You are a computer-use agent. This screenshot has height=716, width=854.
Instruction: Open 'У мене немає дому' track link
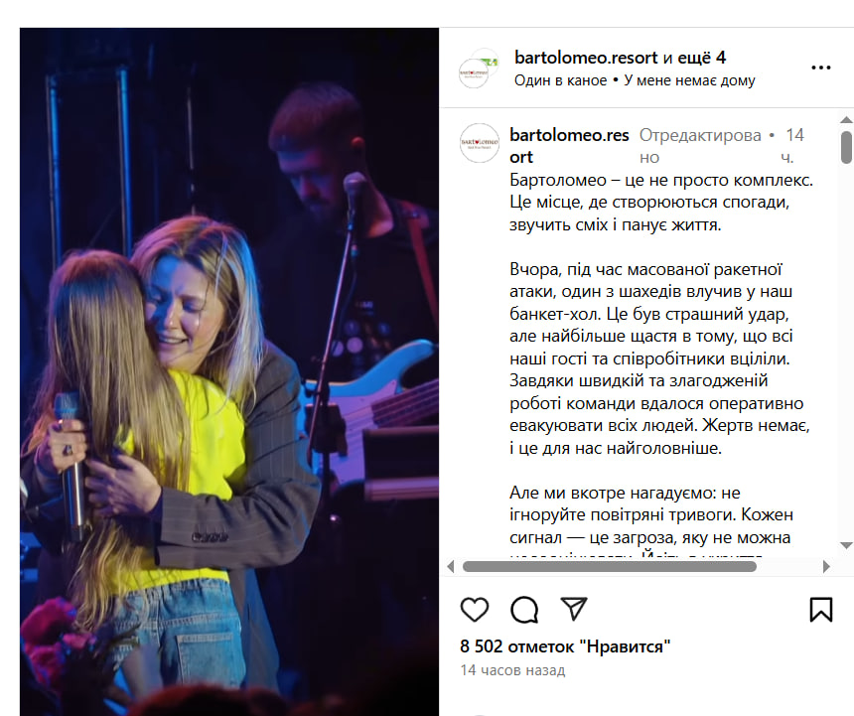pyautogui.click(x=689, y=80)
